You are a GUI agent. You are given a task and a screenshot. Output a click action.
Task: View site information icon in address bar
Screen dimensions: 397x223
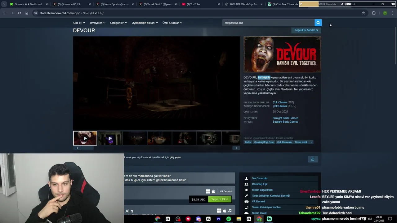(36, 13)
